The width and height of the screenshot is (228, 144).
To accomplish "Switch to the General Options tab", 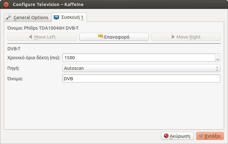I will (x=28, y=17).
